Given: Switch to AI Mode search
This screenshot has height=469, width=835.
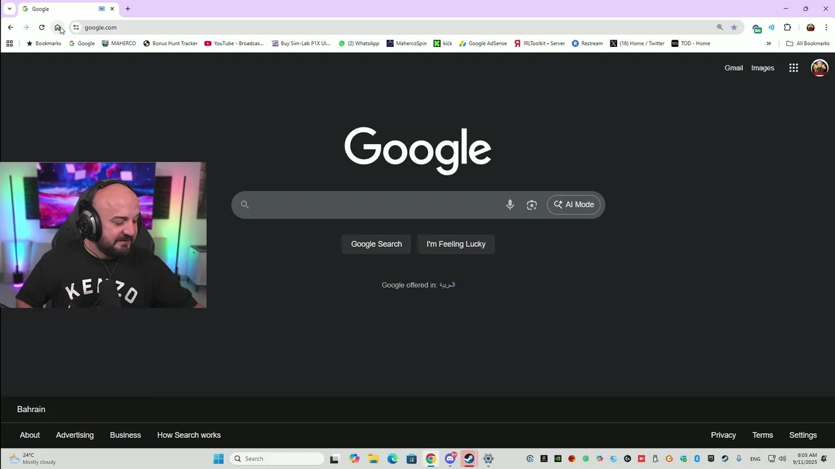Looking at the screenshot, I should click(x=574, y=205).
